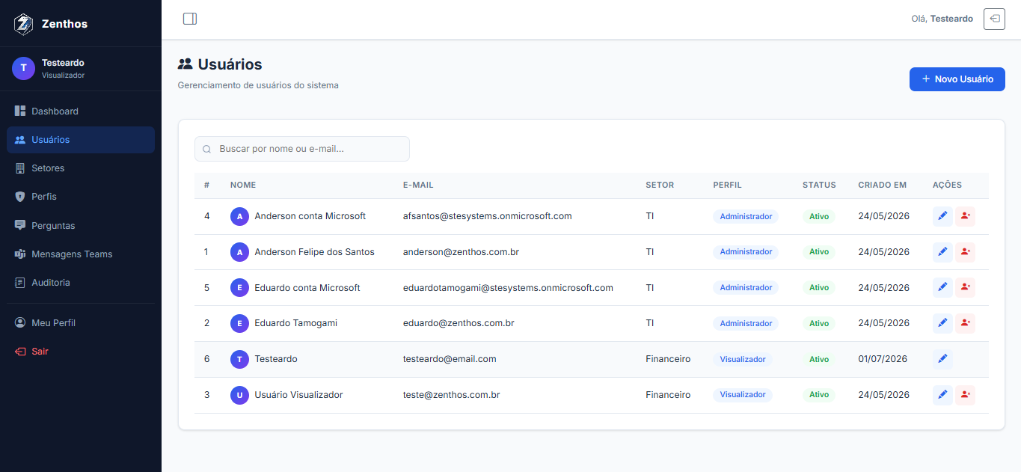Open Dashboard in the sidebar

(81, 111)
